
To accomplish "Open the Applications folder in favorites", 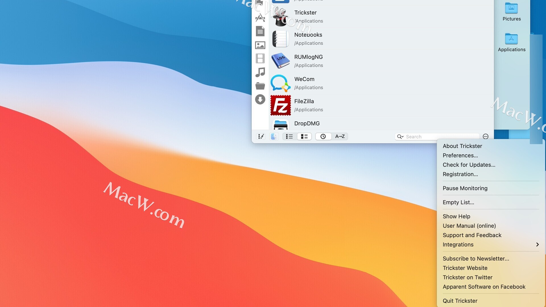I will point(511,42).
